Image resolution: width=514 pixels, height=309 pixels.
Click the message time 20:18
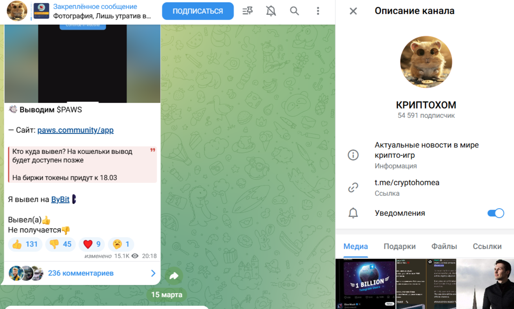[149, 256]
